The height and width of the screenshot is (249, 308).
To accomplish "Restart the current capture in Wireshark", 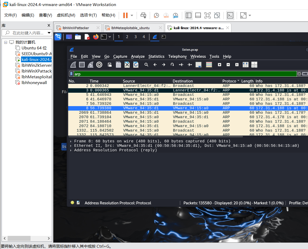I will [x=91, y=65].
